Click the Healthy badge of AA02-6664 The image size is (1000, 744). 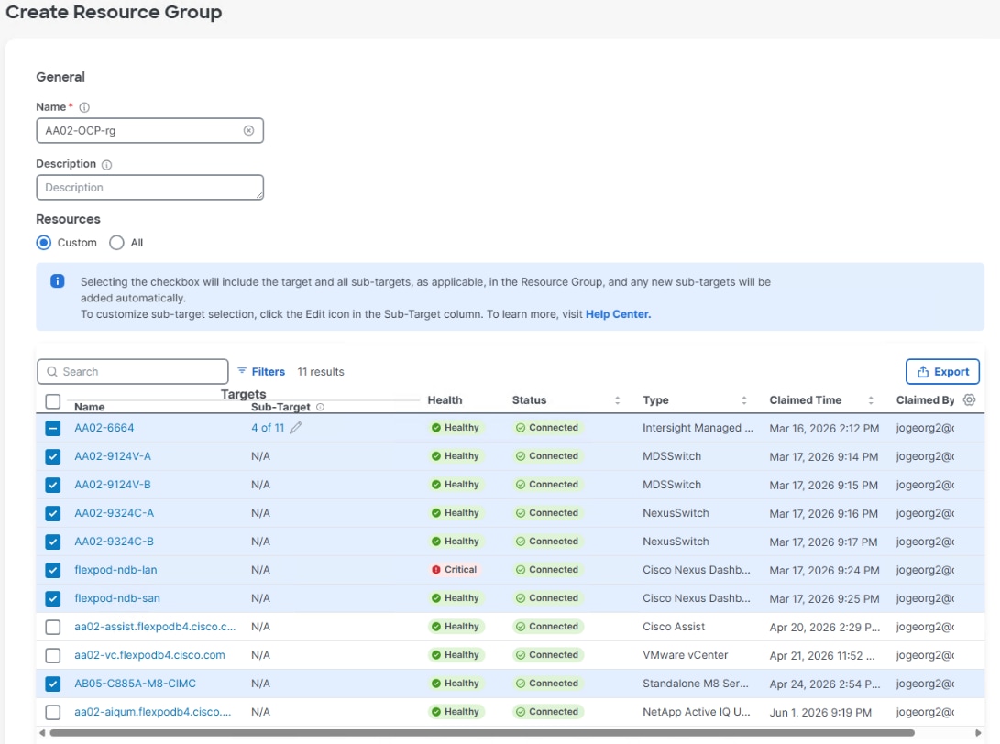click(x=456, y=428)
